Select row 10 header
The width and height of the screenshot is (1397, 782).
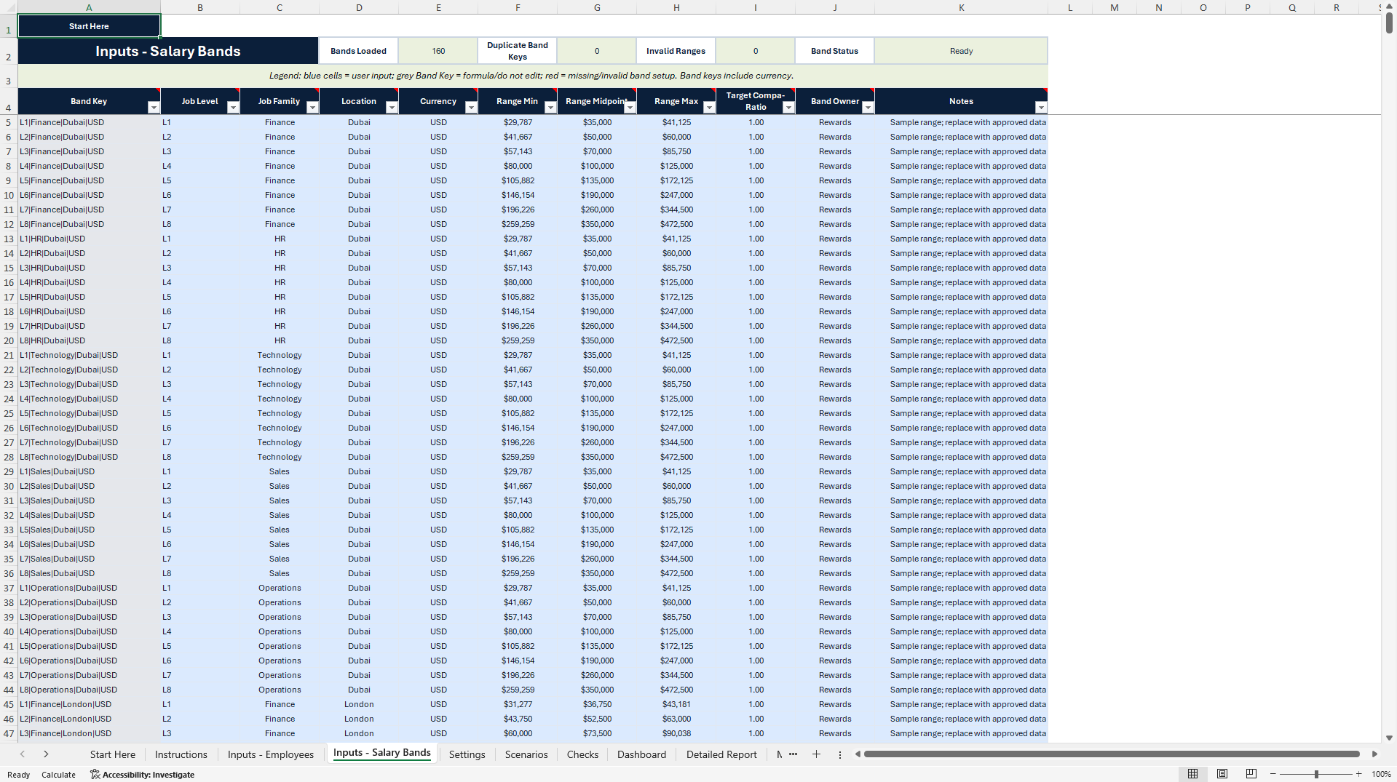pos(9,195)
